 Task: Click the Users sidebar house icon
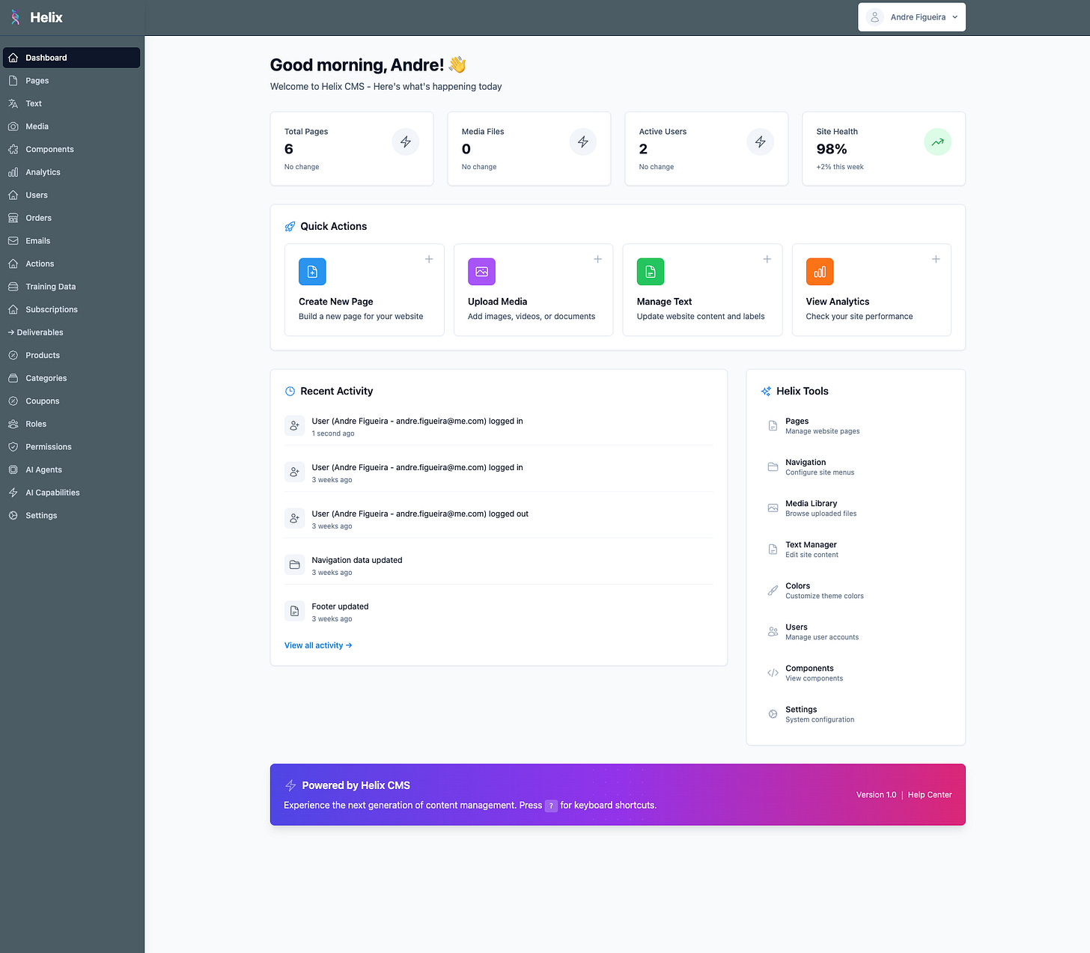[13, 195]
